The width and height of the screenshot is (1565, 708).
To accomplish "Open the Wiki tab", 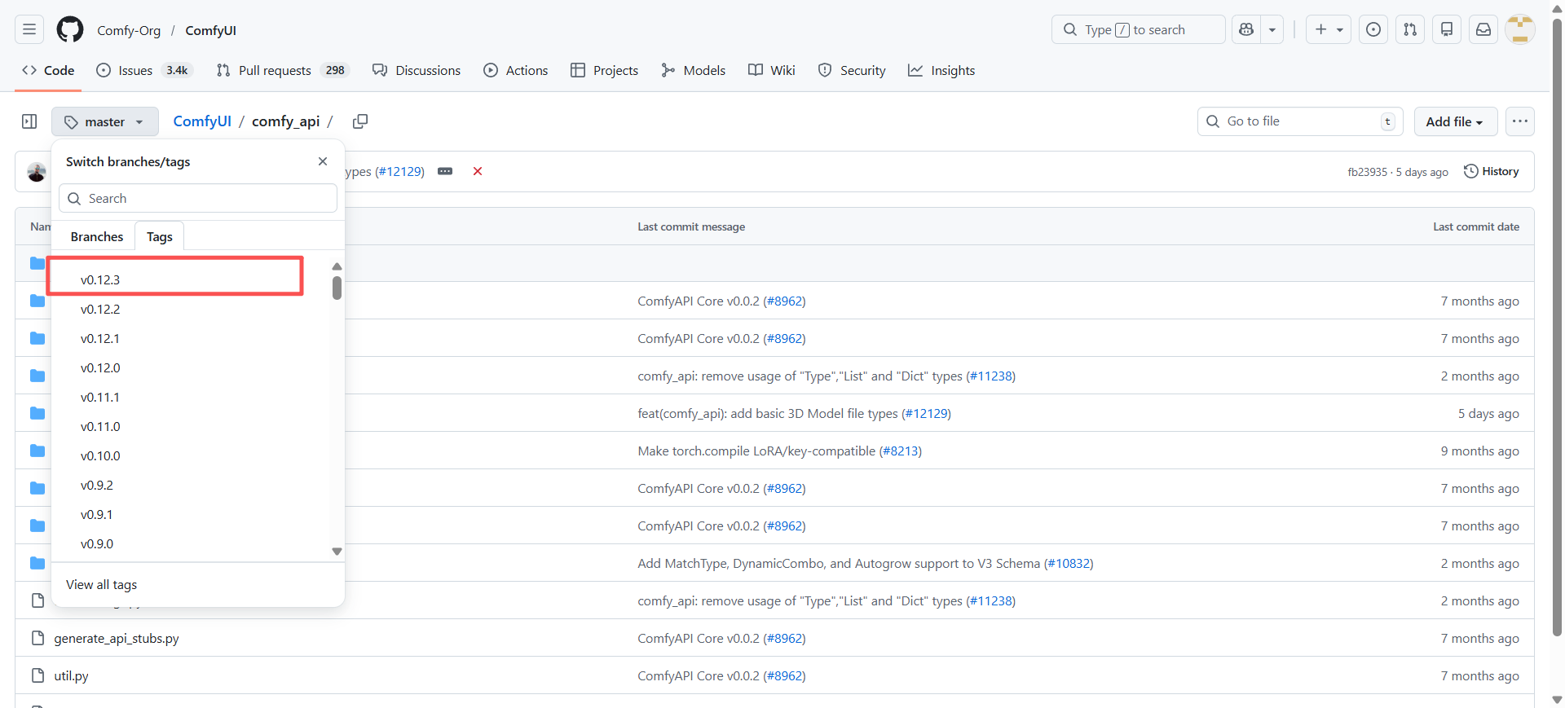I will (x=771, y=70).
